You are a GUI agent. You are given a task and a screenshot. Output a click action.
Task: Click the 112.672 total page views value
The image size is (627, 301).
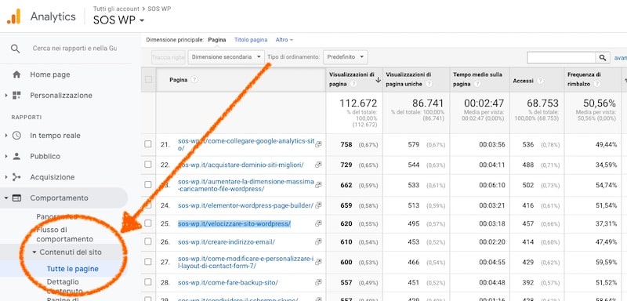click(x=358, y=103)
